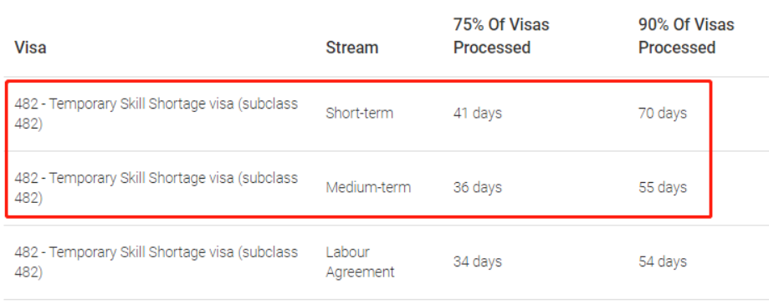Click the word Processed under 75% Of Visas

[492, 48]
